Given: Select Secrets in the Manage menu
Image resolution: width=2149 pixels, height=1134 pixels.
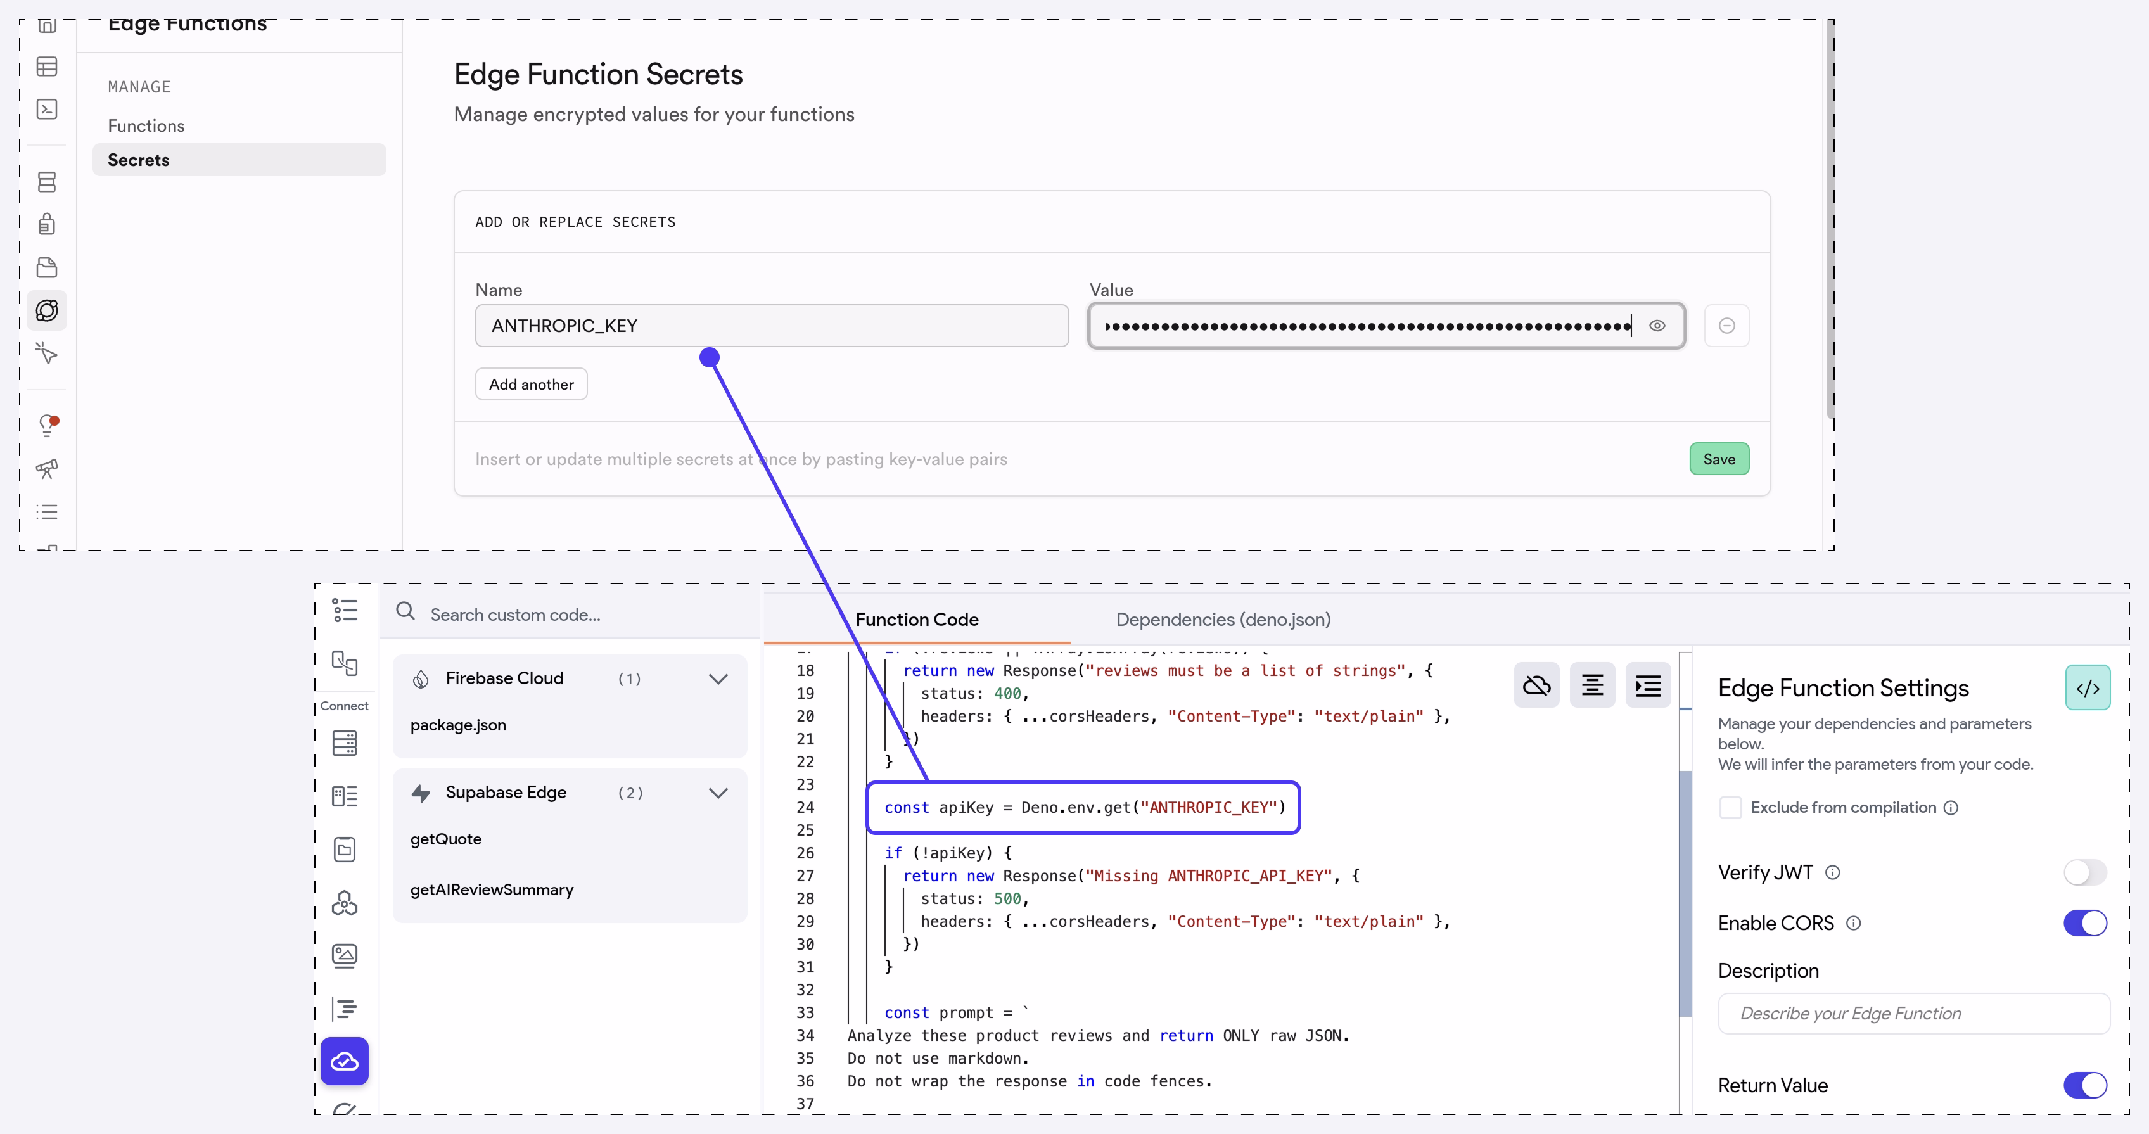Looking at the screenshot, I should [239, 160].
